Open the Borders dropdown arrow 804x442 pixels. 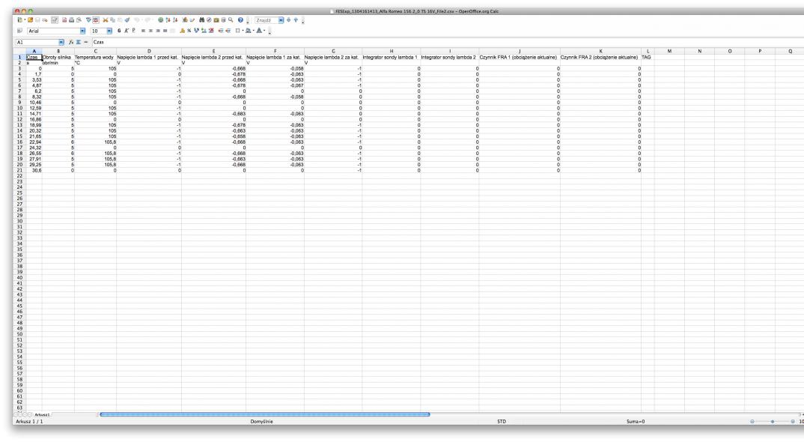pos(243,31)
